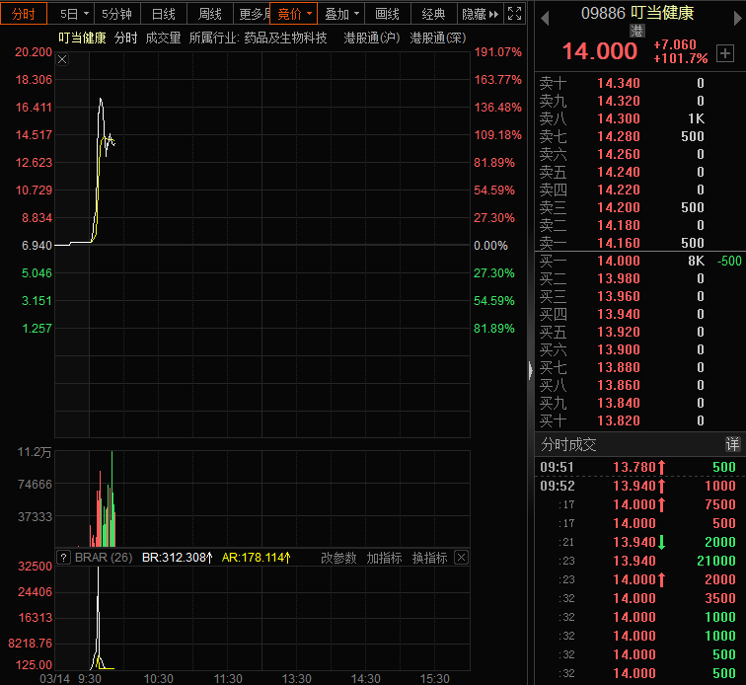Click the stock title 09886 叮当健康
Screen dimensions: 746x685
(x=637, y=13)
